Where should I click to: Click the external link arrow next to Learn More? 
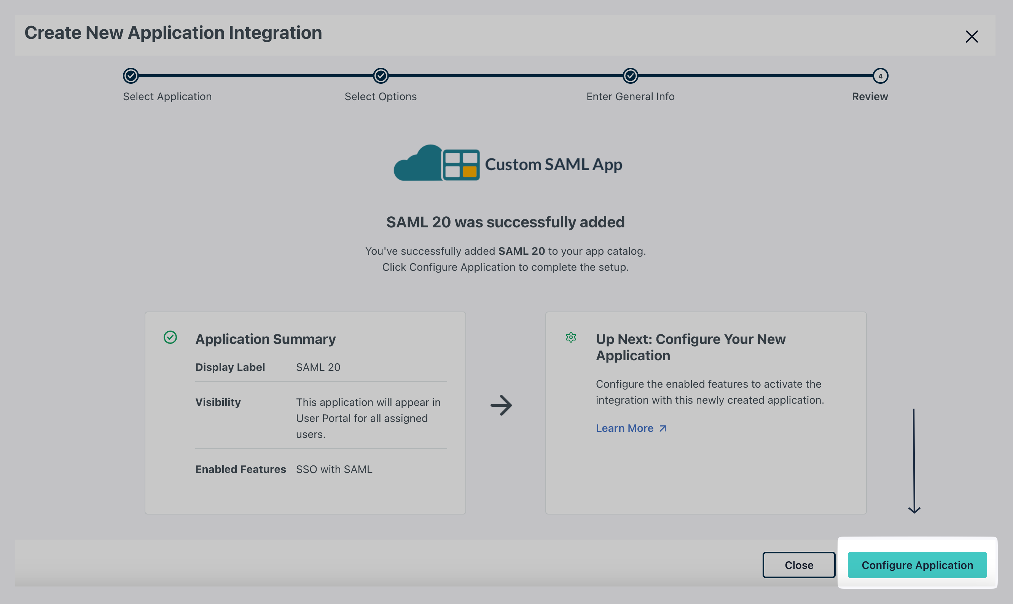[663, 428]
